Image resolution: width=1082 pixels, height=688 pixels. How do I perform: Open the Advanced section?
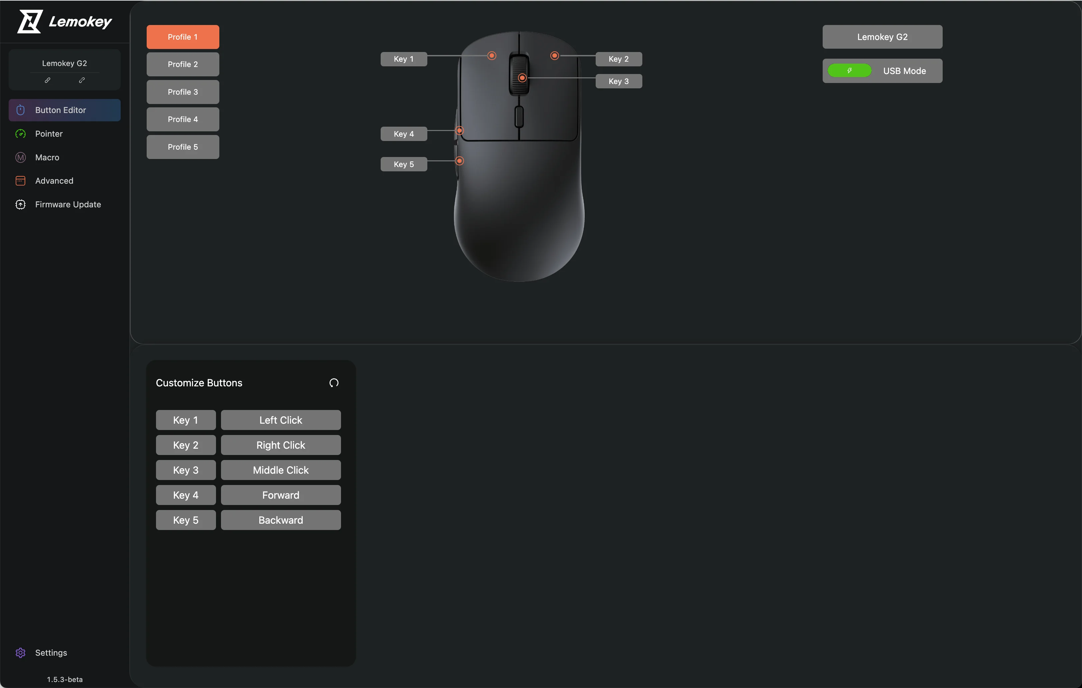(x=54, y=181)
